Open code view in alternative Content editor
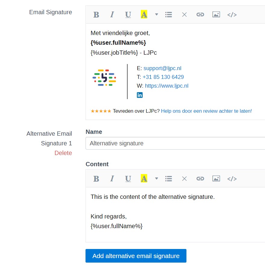The height and width of the screenshot is (265, 265). tap(232, 179)
